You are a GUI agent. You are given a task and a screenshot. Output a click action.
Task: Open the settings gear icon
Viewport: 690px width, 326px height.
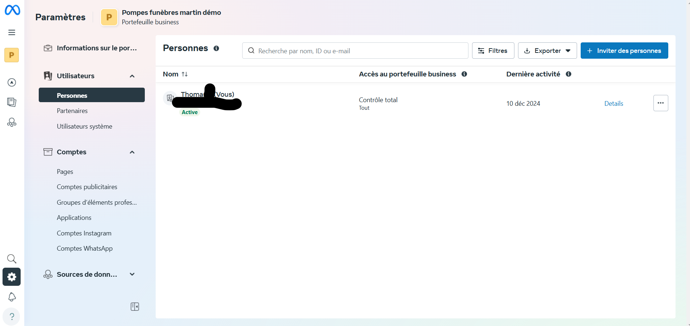tap(12, 277)
